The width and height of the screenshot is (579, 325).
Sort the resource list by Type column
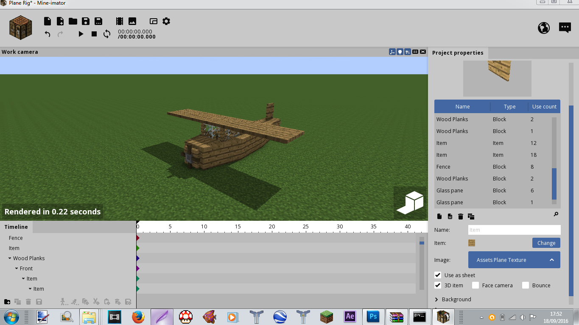tap(509, 106)
